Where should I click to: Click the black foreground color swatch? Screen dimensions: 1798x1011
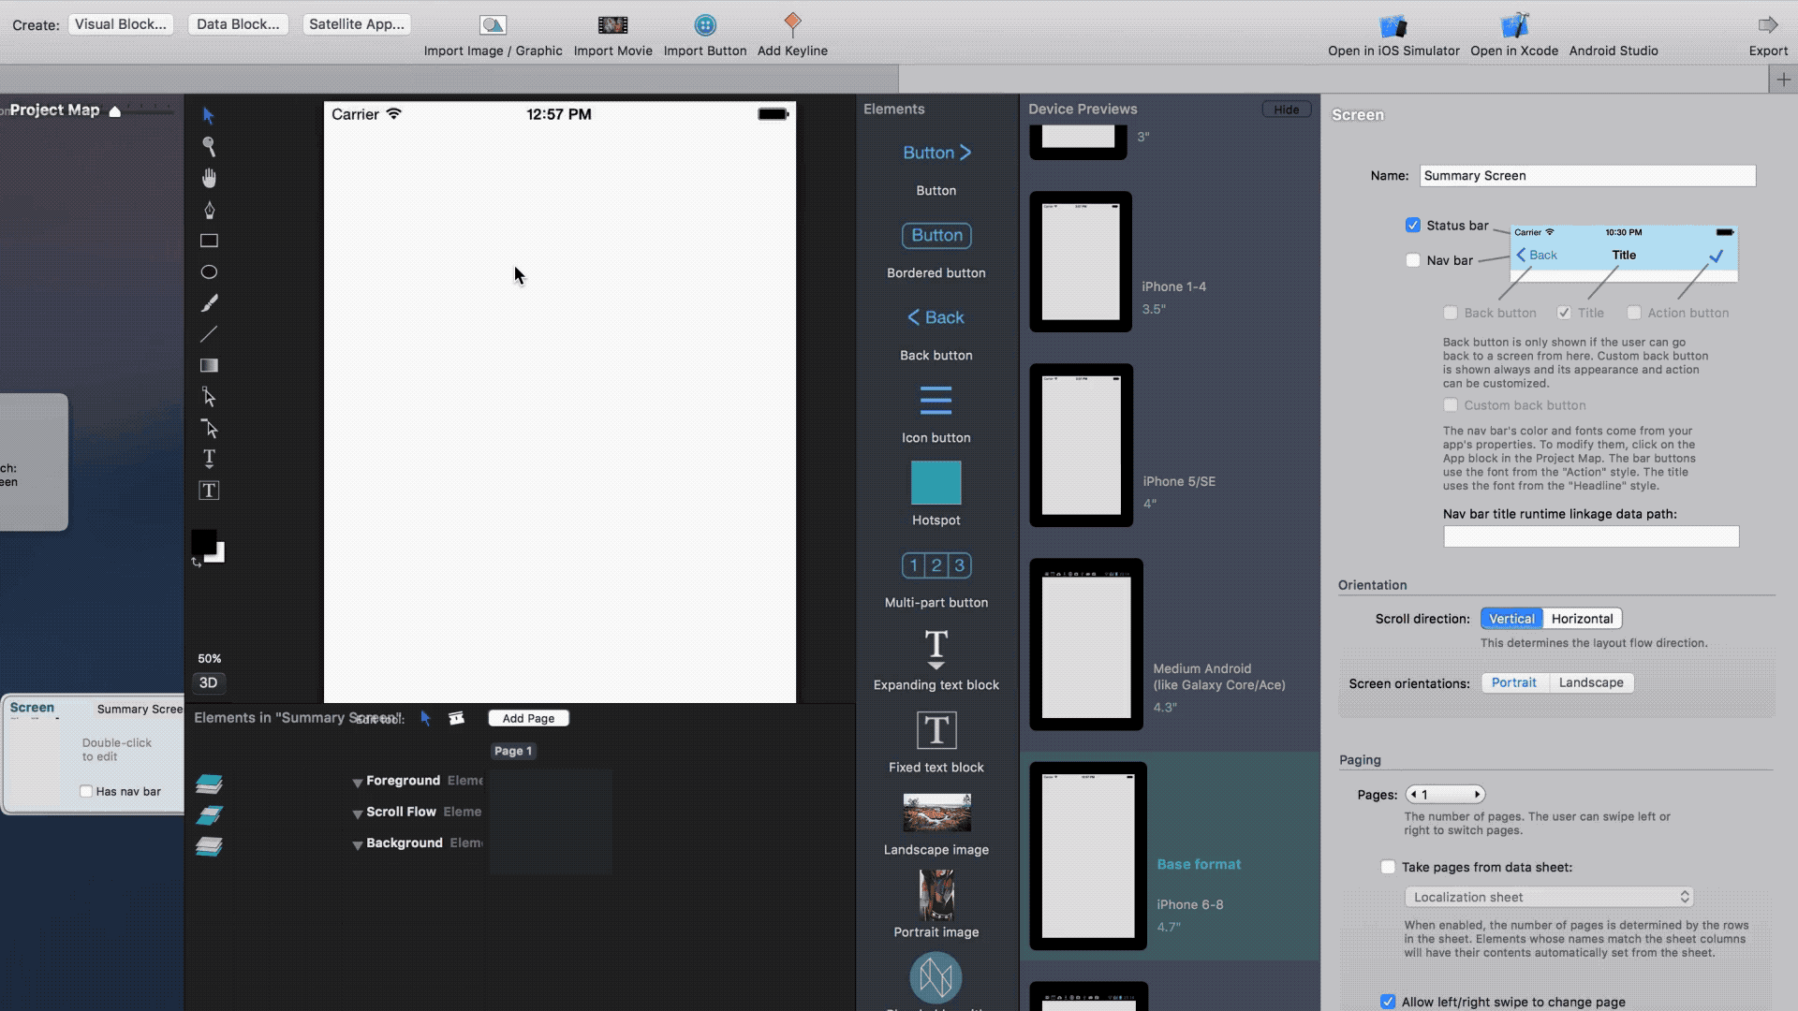pos(203,541)
